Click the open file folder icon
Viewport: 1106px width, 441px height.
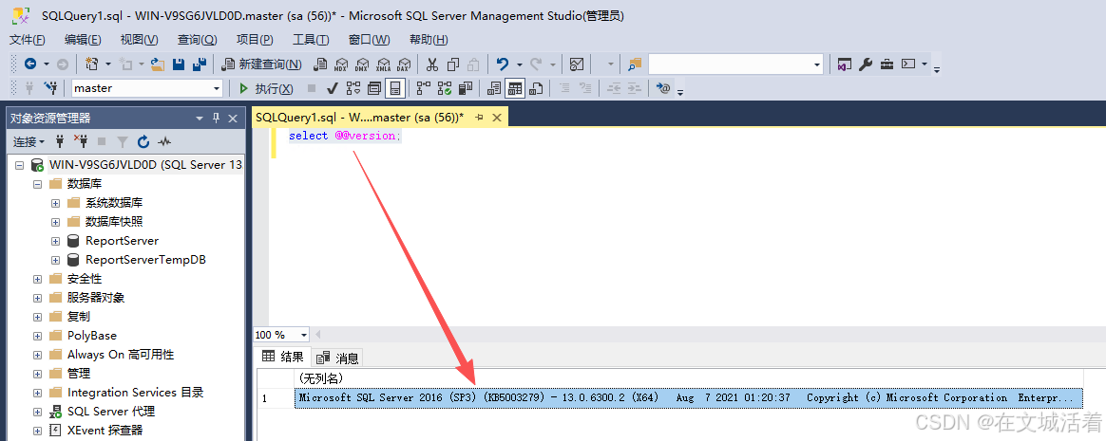[158, 64]
